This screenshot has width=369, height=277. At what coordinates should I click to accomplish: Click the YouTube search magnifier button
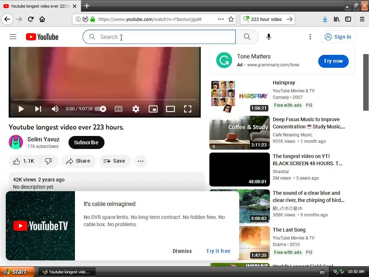point(247,37)
